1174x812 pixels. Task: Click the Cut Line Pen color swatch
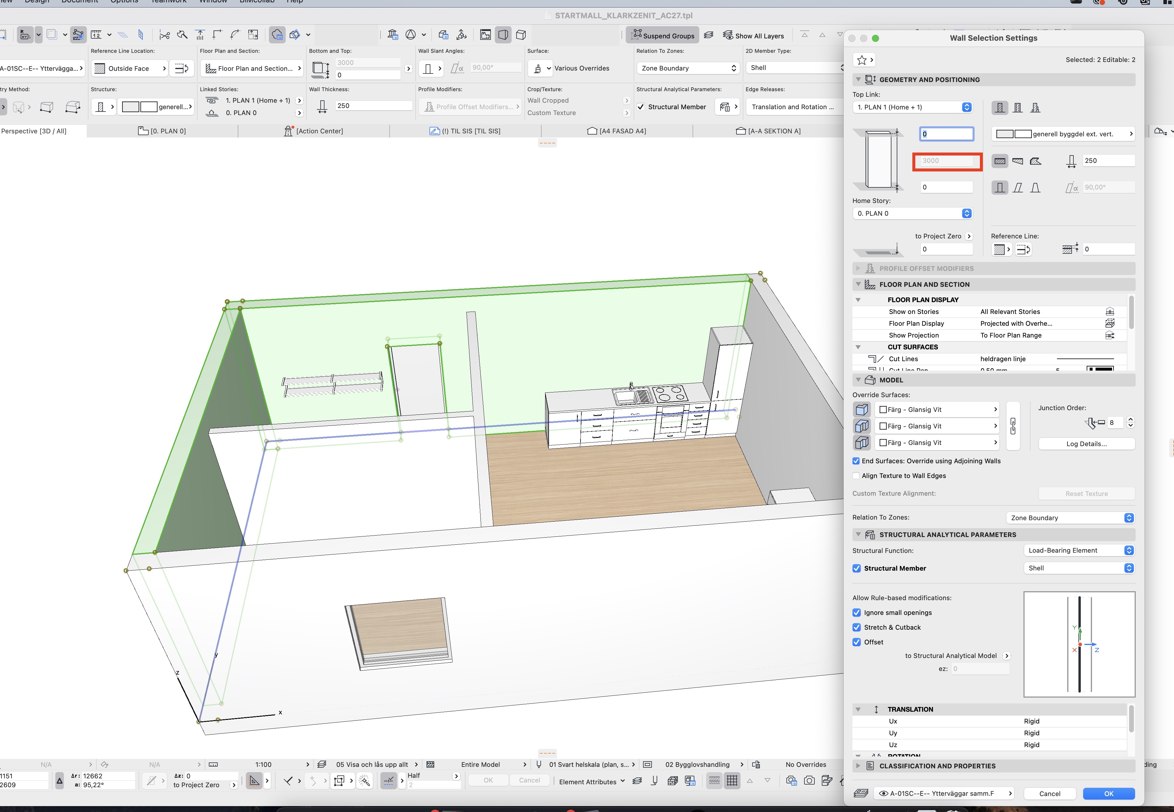click(1100, 369)
